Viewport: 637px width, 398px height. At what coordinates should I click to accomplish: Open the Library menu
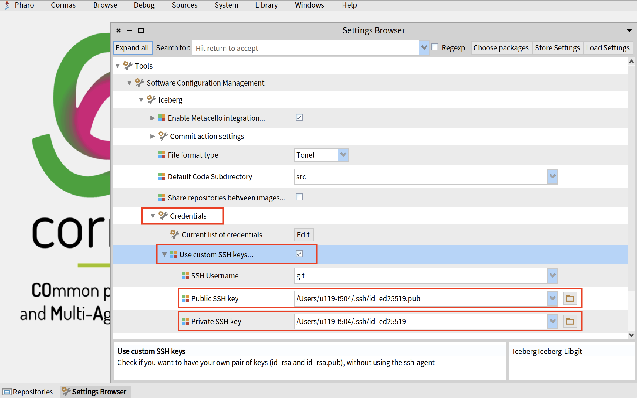point(266,5)
